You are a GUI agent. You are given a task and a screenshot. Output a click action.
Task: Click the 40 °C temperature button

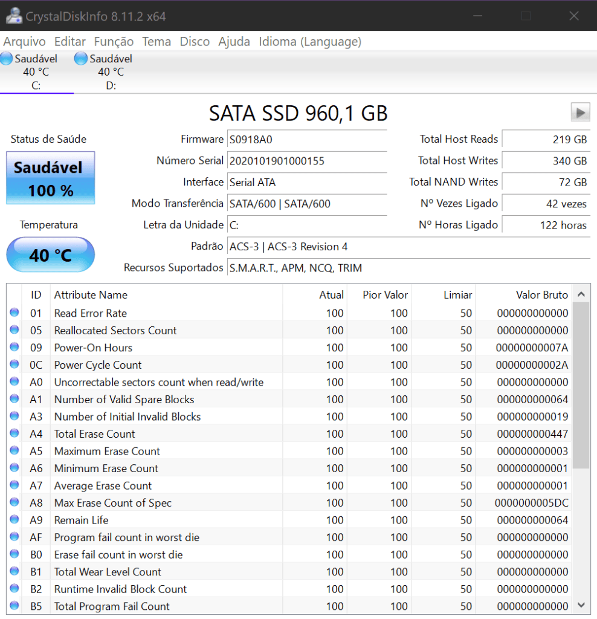coord(51,254)
